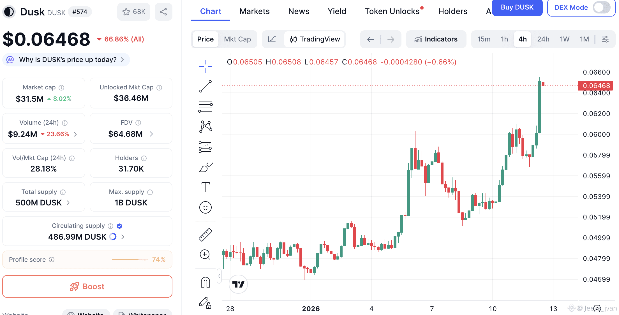The image size is (619, 315).
Task: Enable the magnet snap mode
Action: tap(205, 282)
